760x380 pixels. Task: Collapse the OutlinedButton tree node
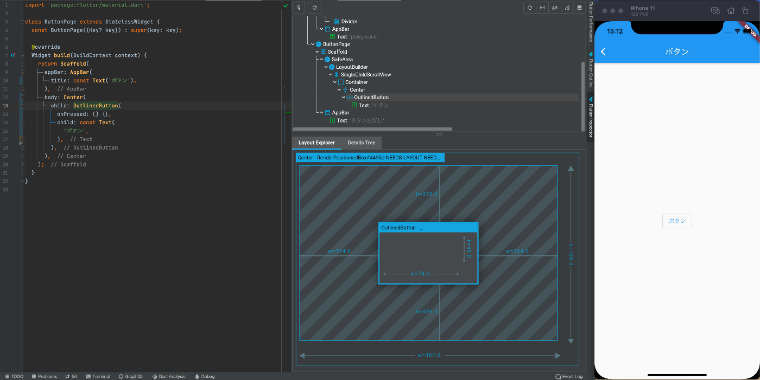(344, 98)
